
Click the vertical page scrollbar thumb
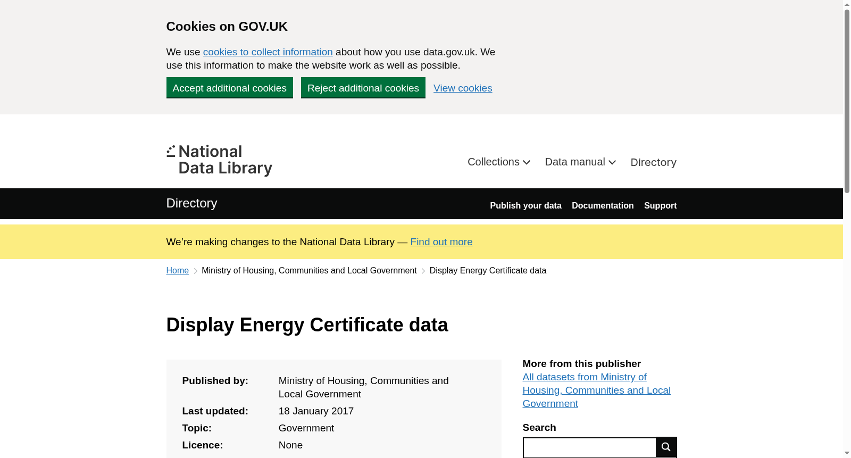[x=847, y=101]
